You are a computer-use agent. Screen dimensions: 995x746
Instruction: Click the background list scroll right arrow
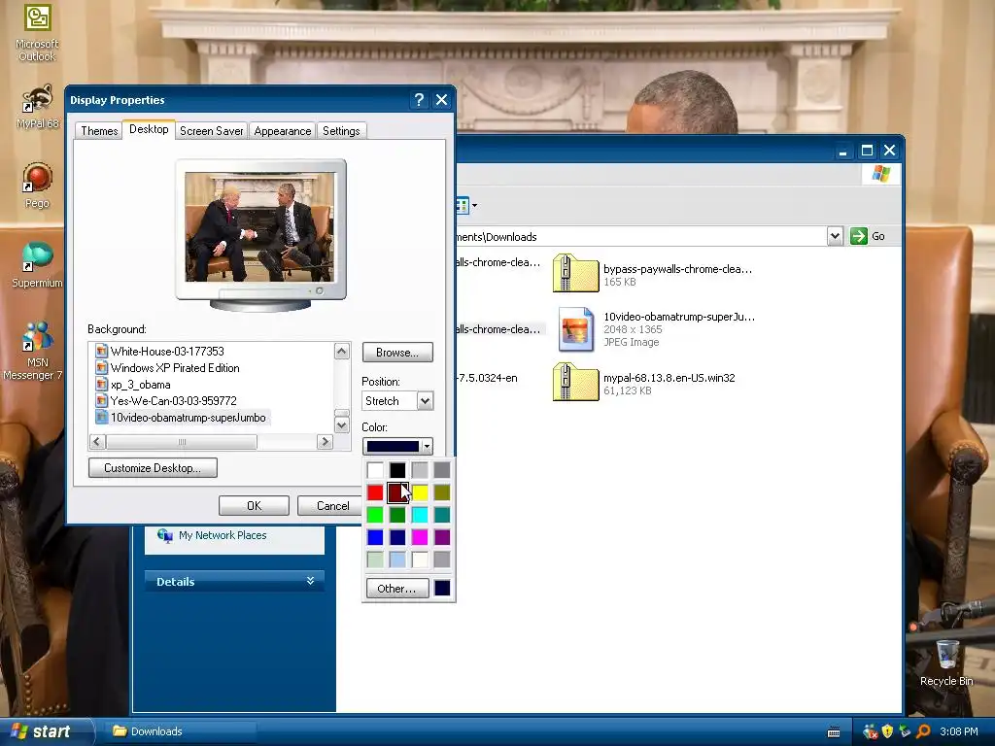click(x=325, y=442)
